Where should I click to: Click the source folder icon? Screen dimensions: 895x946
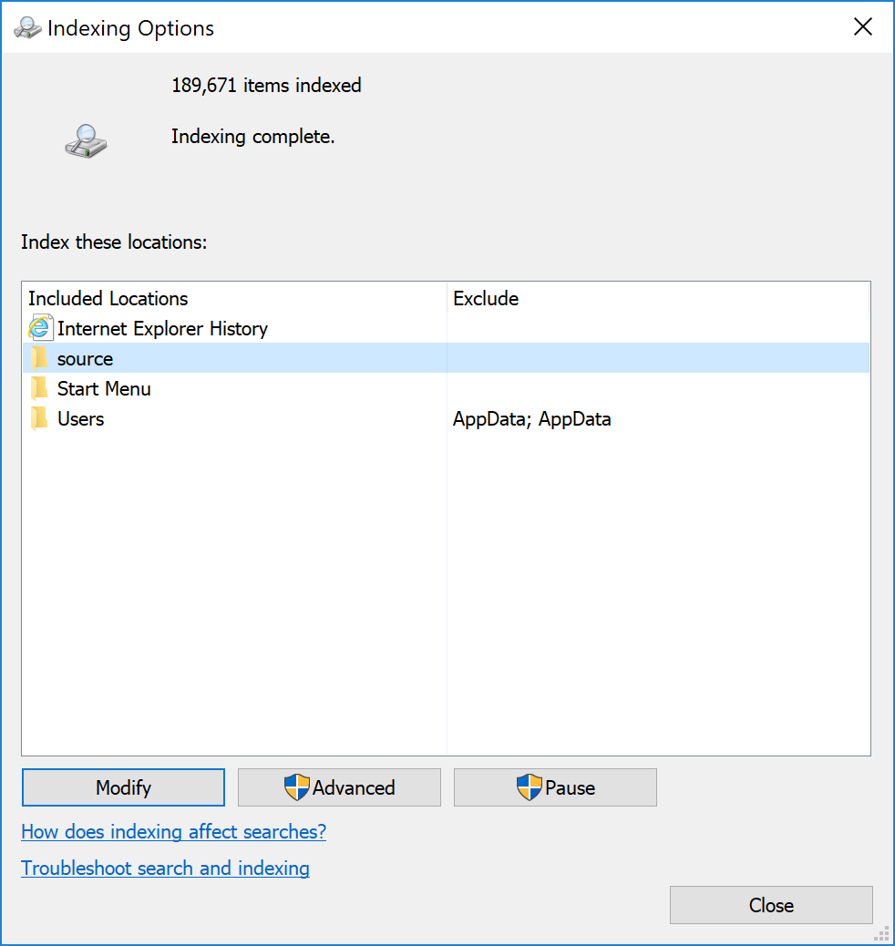tap(40, 358)
